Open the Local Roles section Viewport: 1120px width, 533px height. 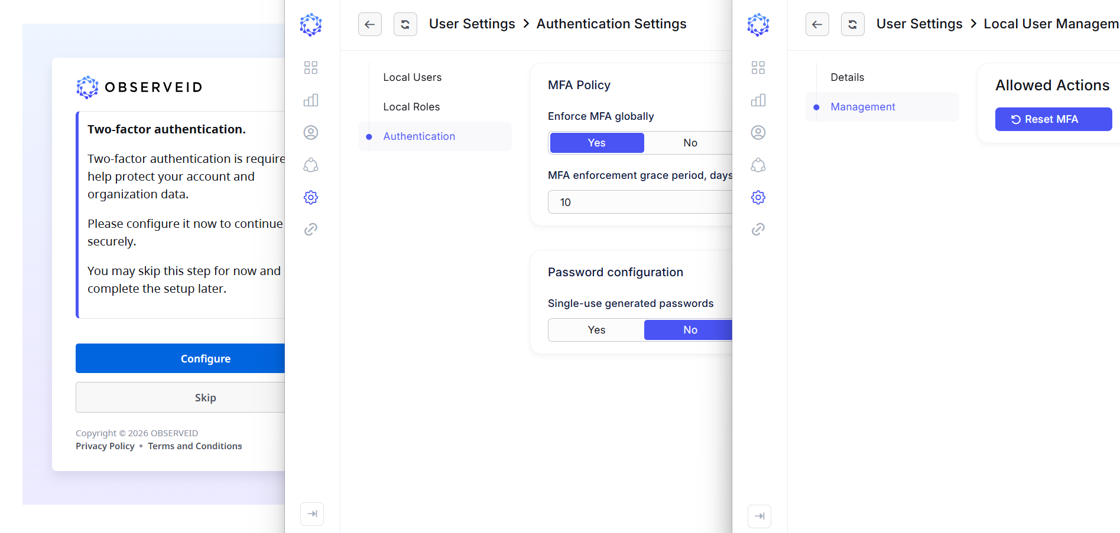[411, 107]
